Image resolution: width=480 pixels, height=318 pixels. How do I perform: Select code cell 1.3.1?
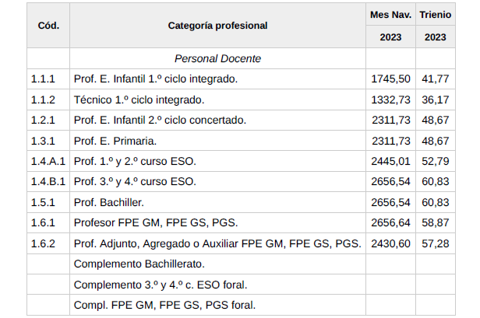tap(44, 141)
